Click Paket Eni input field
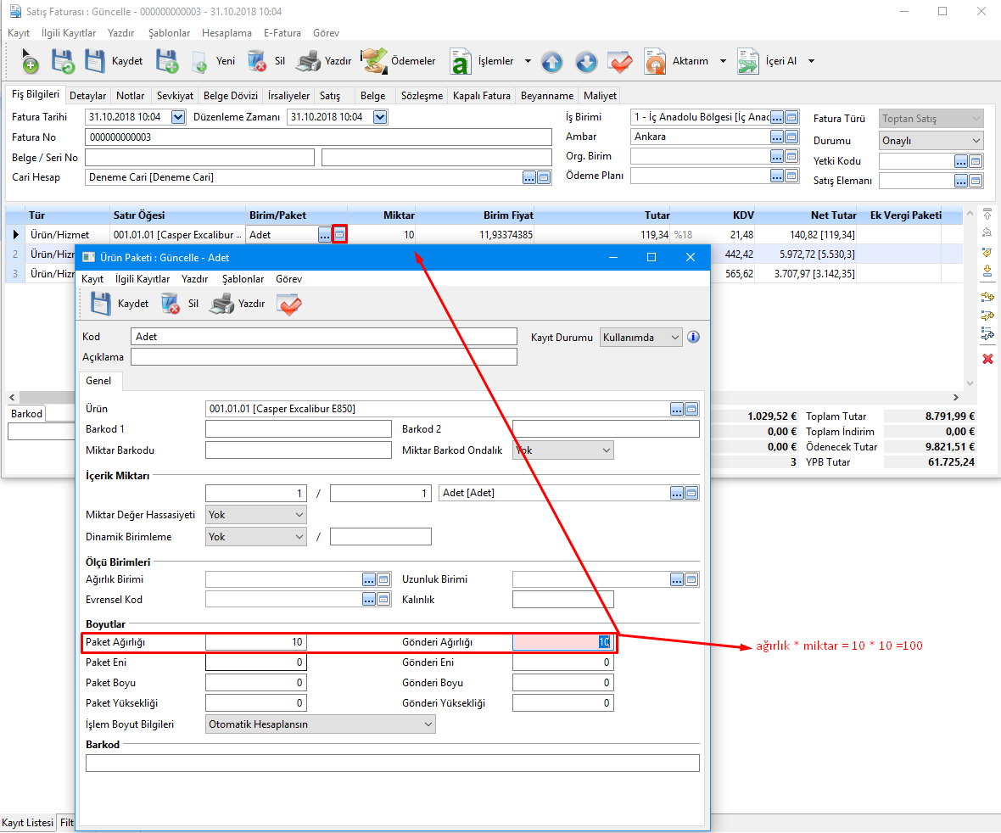The image size is (1001, 833). pyautogui.click(x=255, y=662)
